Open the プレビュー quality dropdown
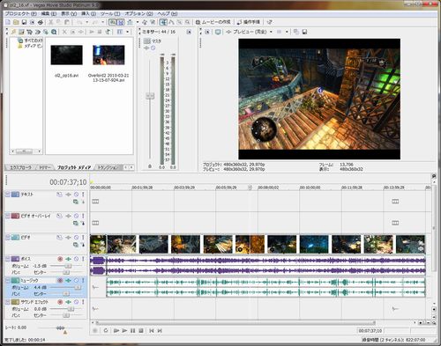 271,32
